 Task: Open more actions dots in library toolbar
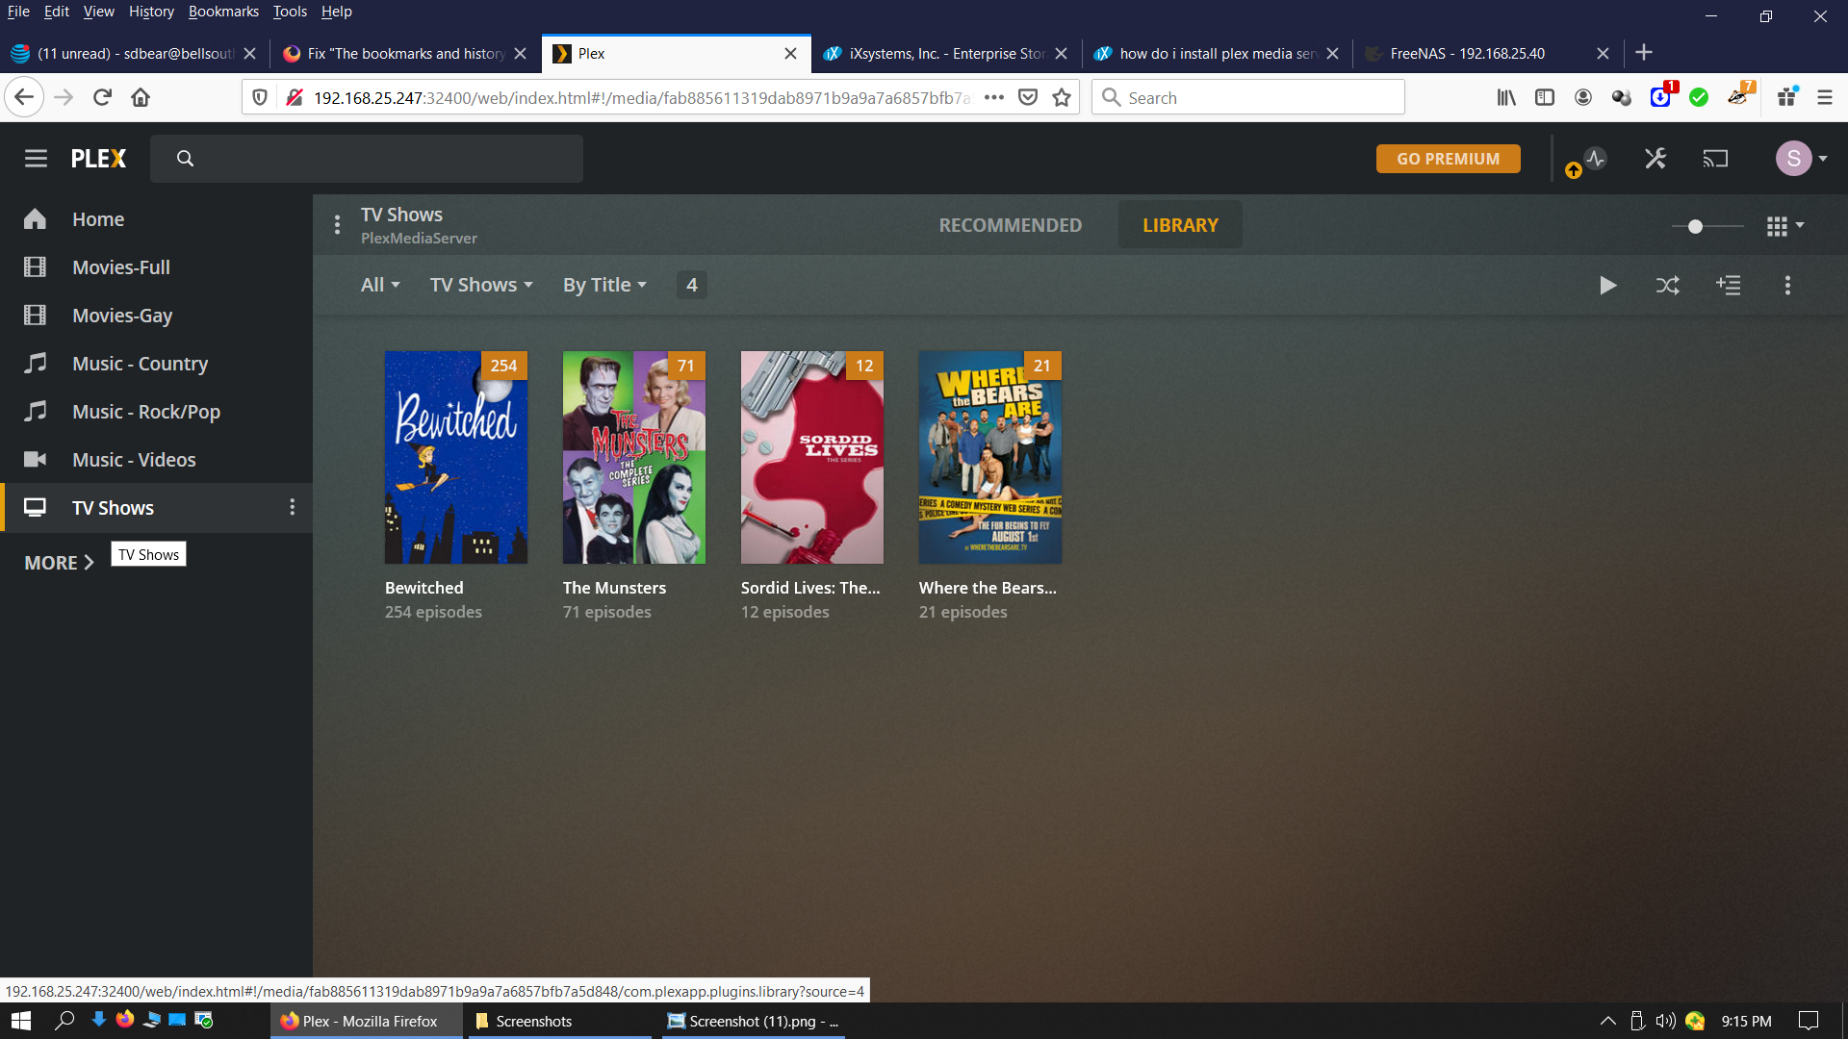[1788, 286]
